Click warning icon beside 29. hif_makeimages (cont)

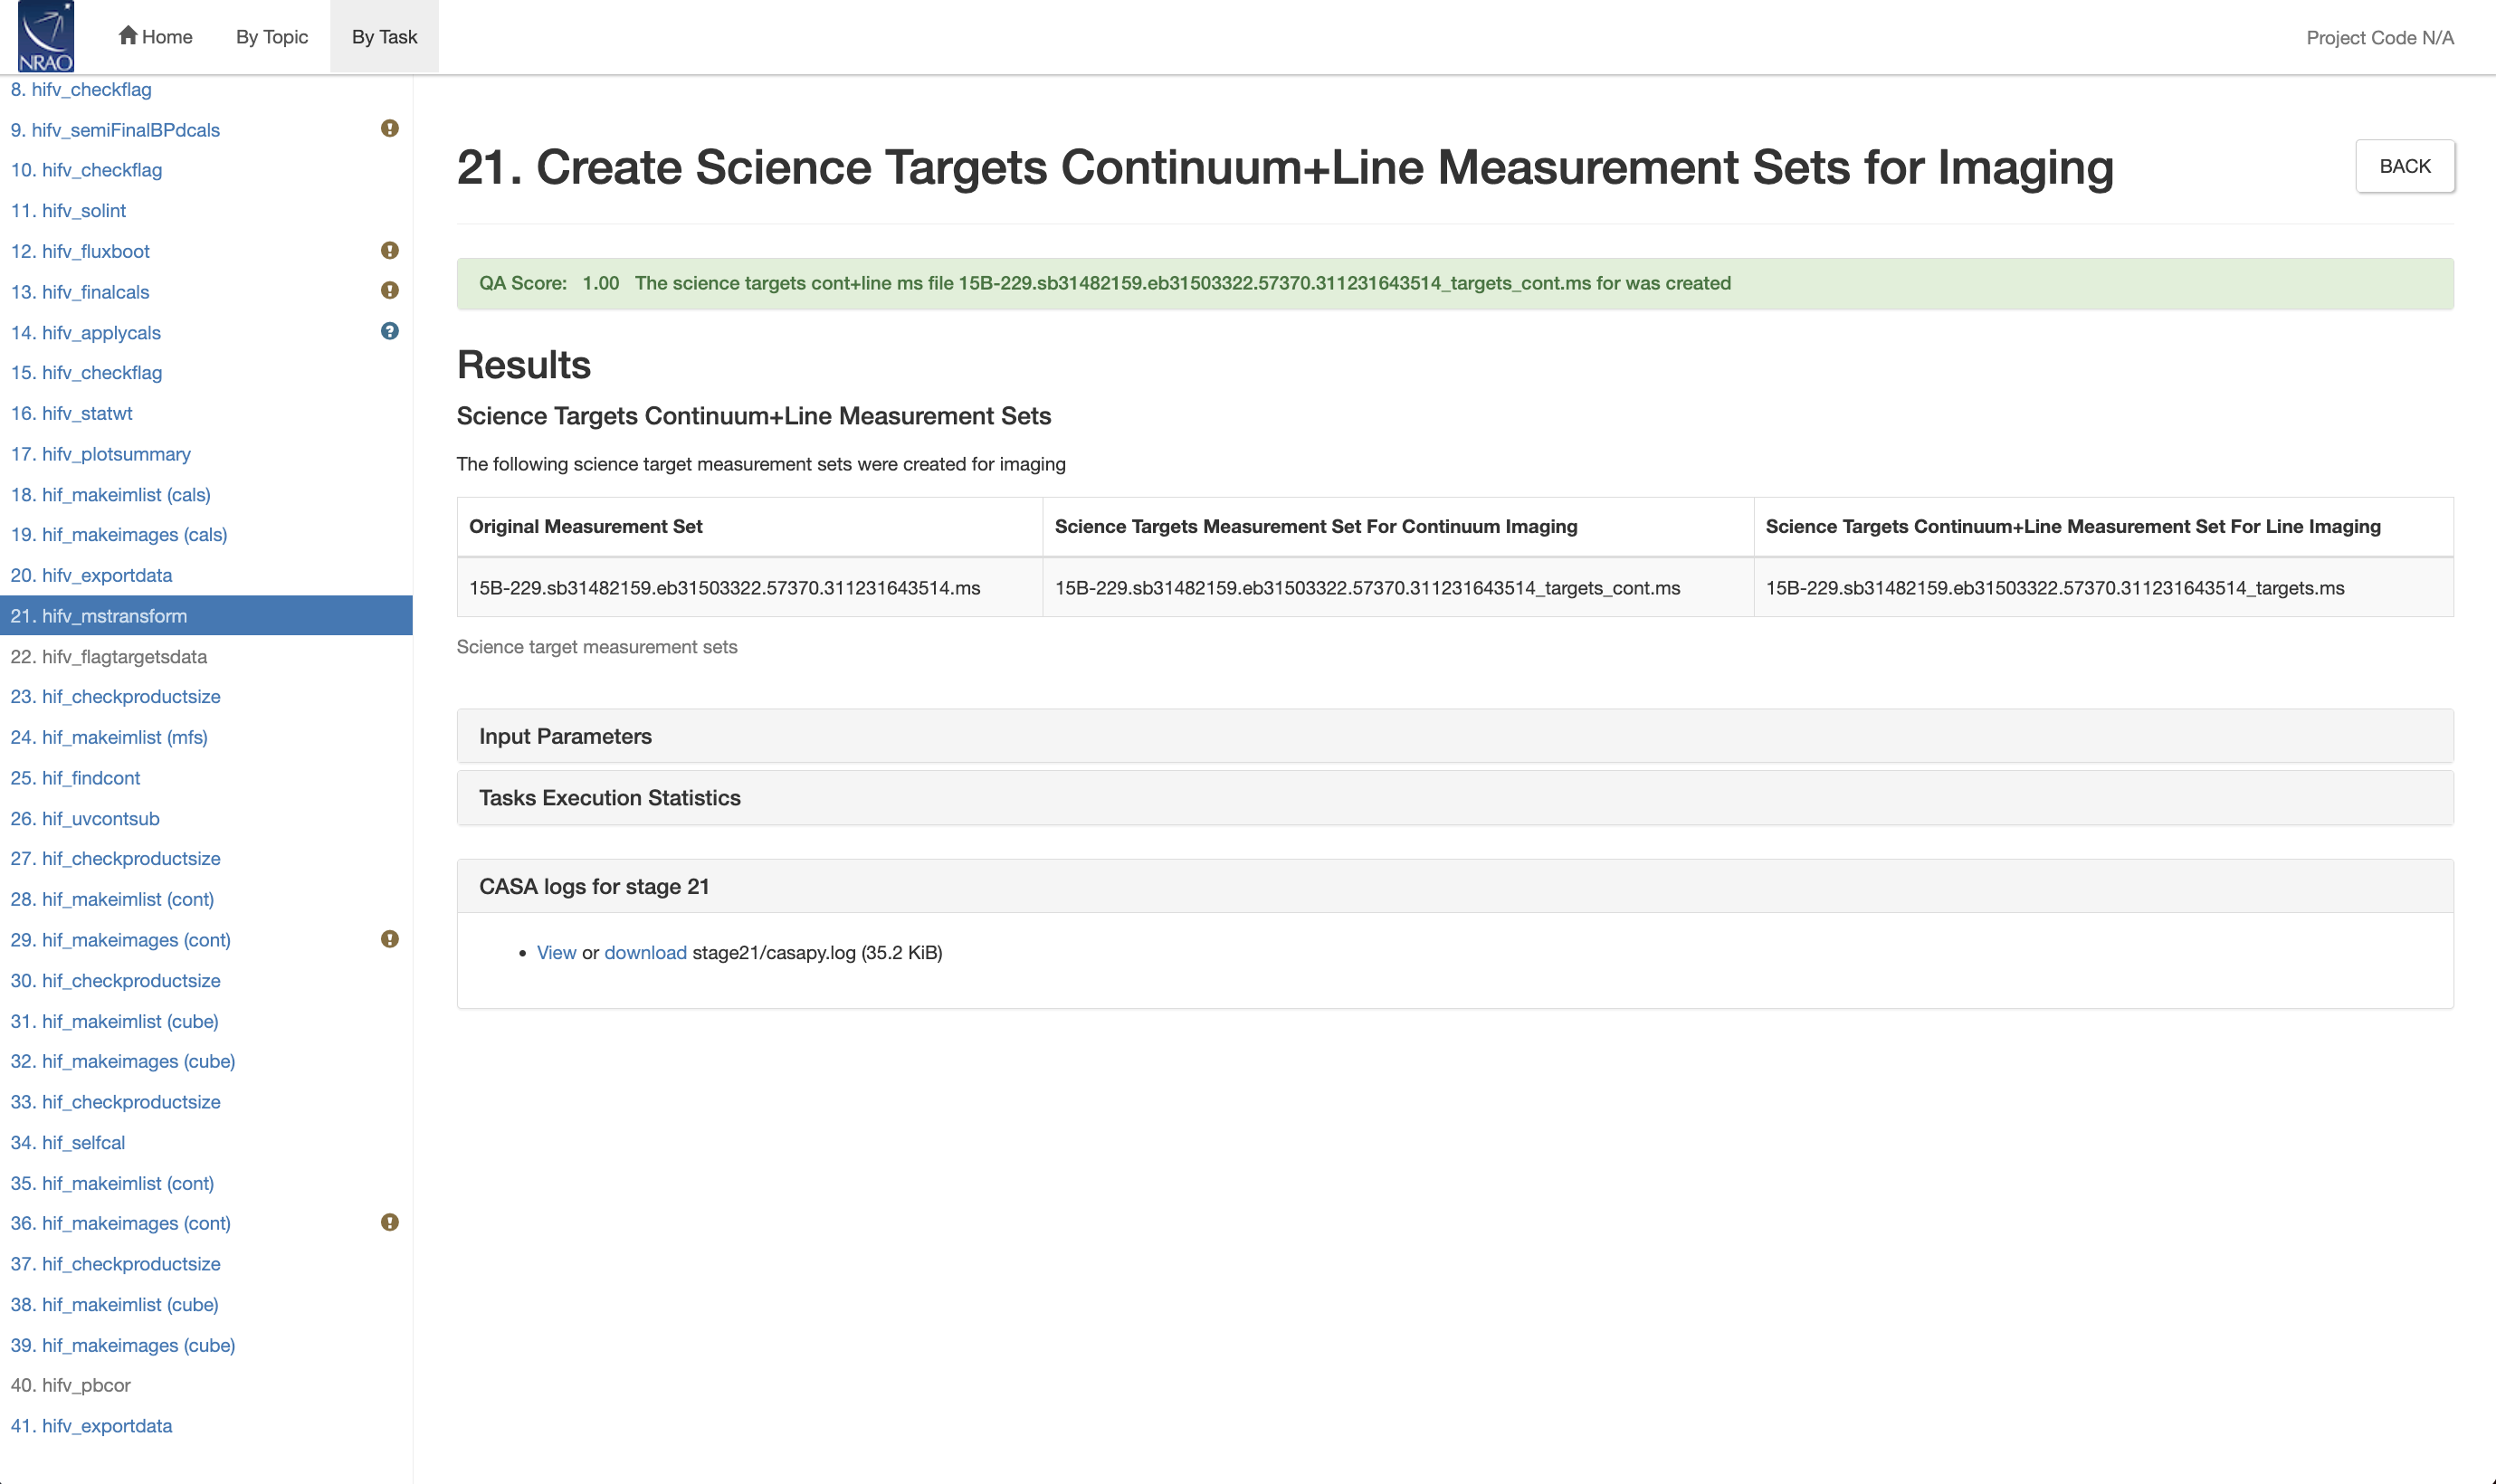click(x=390, y=939)
